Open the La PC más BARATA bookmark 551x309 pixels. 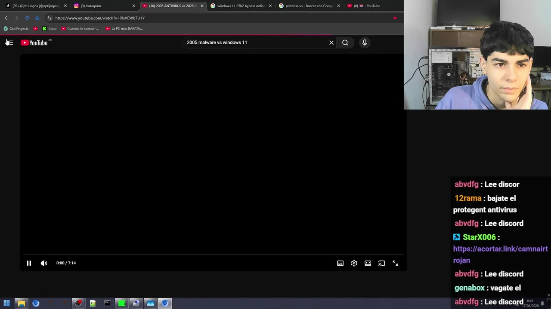click(124, 29)
